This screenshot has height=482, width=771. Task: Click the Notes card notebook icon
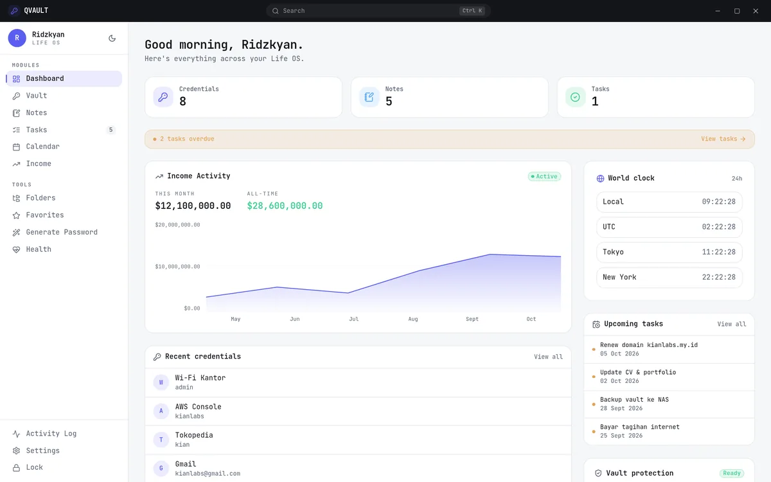click(x=369, y=97)
